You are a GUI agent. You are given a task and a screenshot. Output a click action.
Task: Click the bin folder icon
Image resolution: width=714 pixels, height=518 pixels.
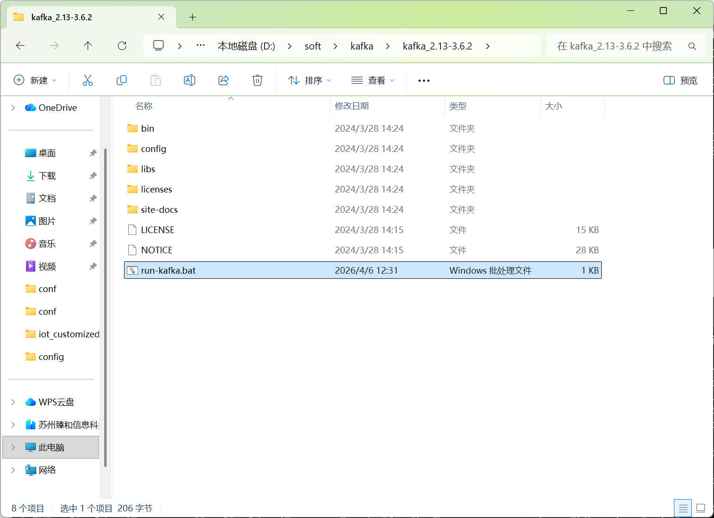pyautogui.click(x=133, y=128)
